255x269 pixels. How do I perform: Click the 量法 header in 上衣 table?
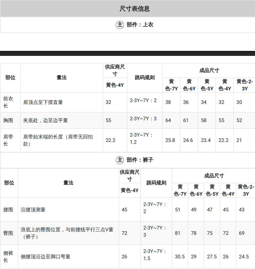tap(62, 78)
